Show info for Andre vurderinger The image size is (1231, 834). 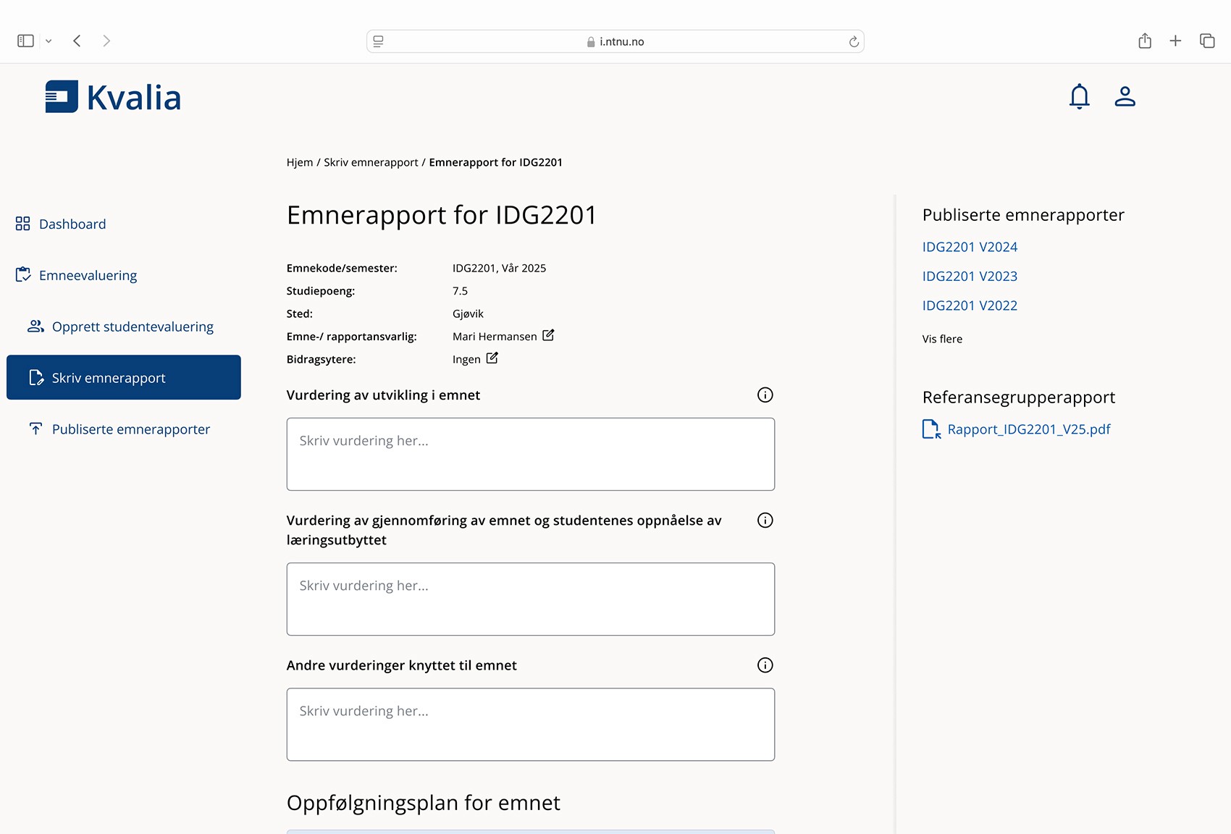pos(765,665)
